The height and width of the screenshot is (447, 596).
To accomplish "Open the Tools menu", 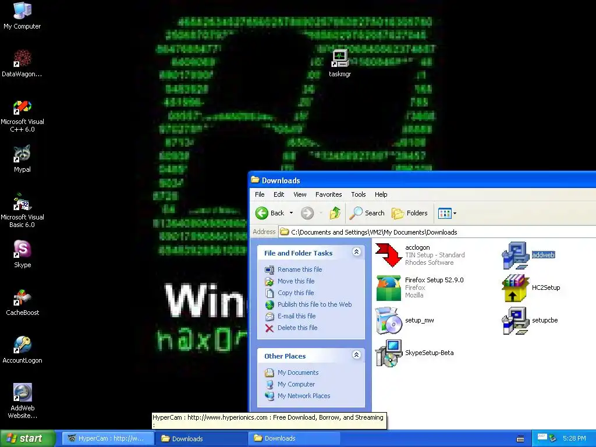I will pos(358,194).
